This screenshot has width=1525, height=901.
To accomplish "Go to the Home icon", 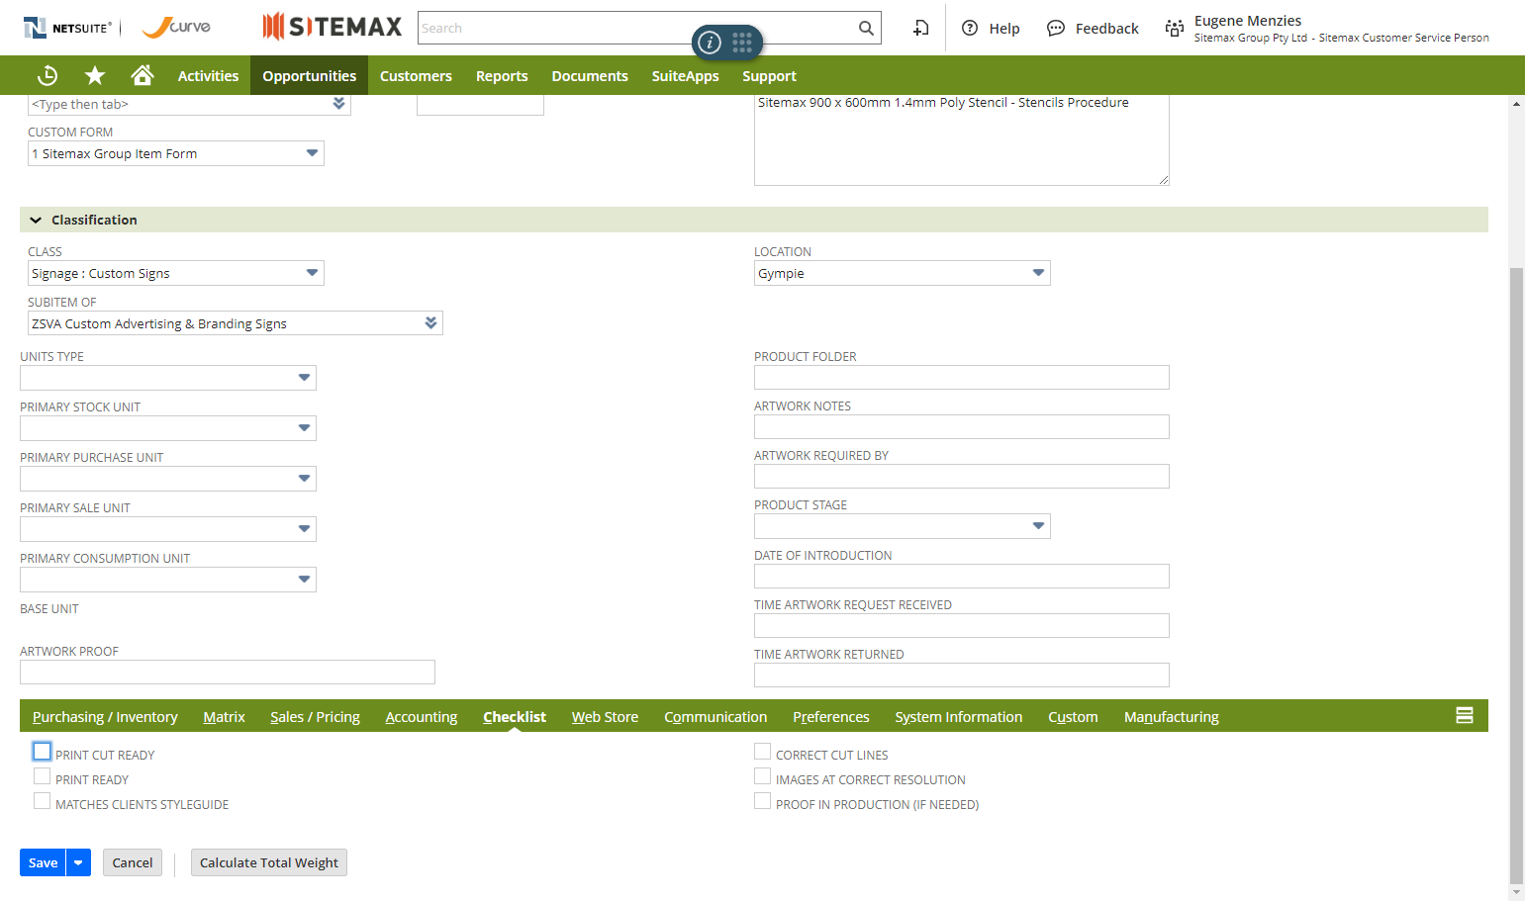I will tap(143, 75).
